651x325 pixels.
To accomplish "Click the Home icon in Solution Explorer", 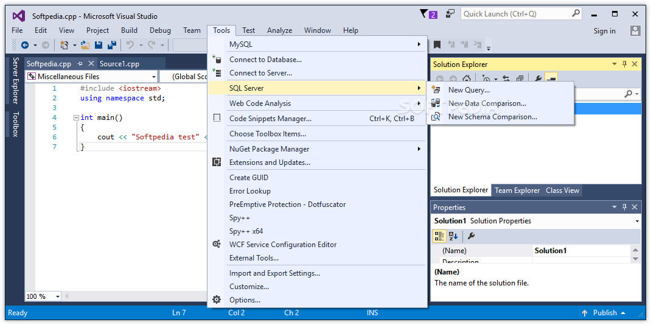I will [467, 78].
